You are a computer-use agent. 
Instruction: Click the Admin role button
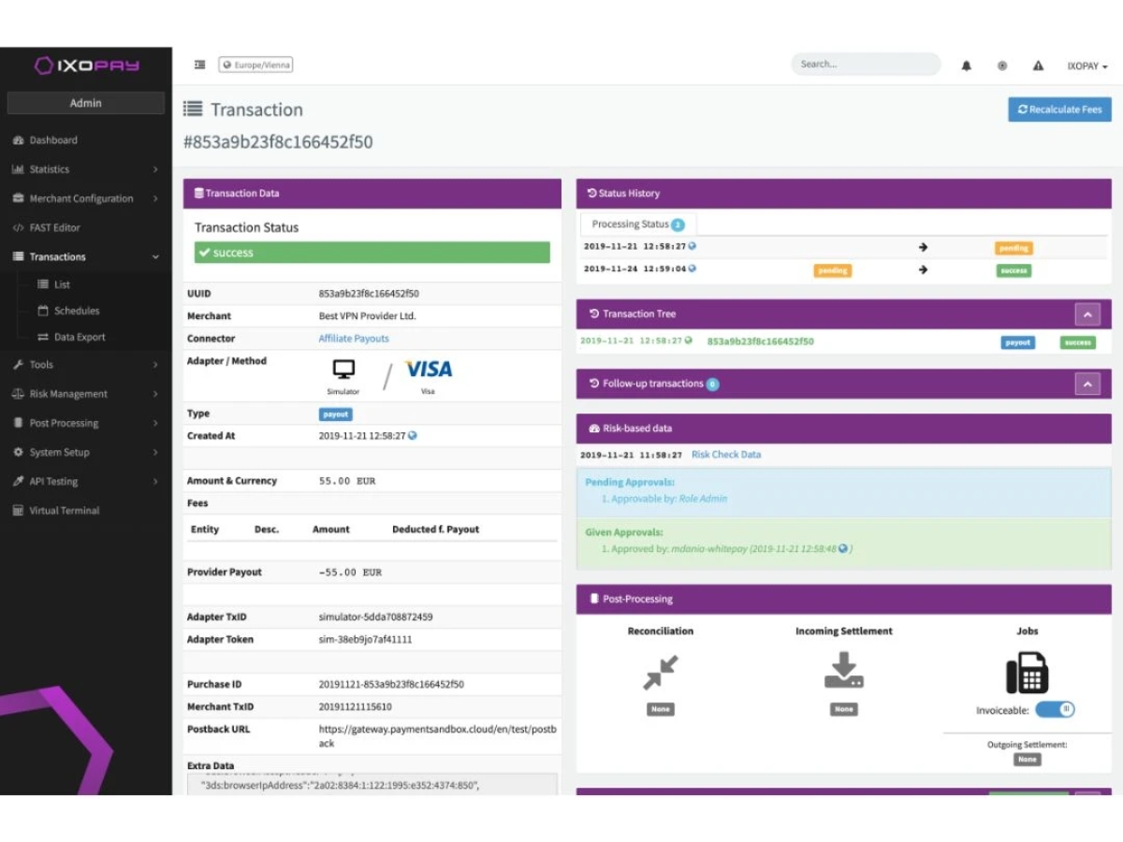tap(86, 103)
